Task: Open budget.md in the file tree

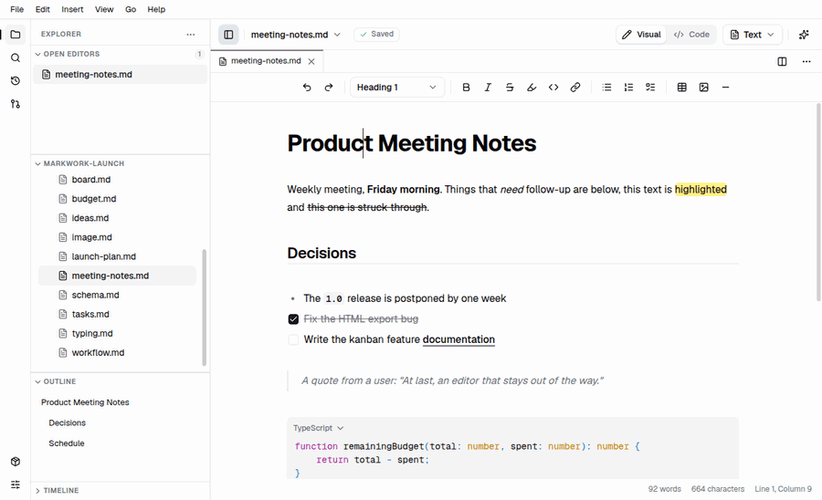Action: point(118,199)
